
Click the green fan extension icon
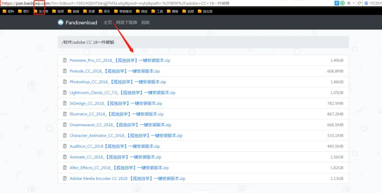point(342,3)
